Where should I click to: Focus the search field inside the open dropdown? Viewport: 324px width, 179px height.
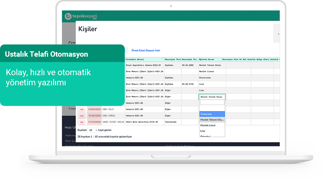pyautogui.click(x=212, y=102)
